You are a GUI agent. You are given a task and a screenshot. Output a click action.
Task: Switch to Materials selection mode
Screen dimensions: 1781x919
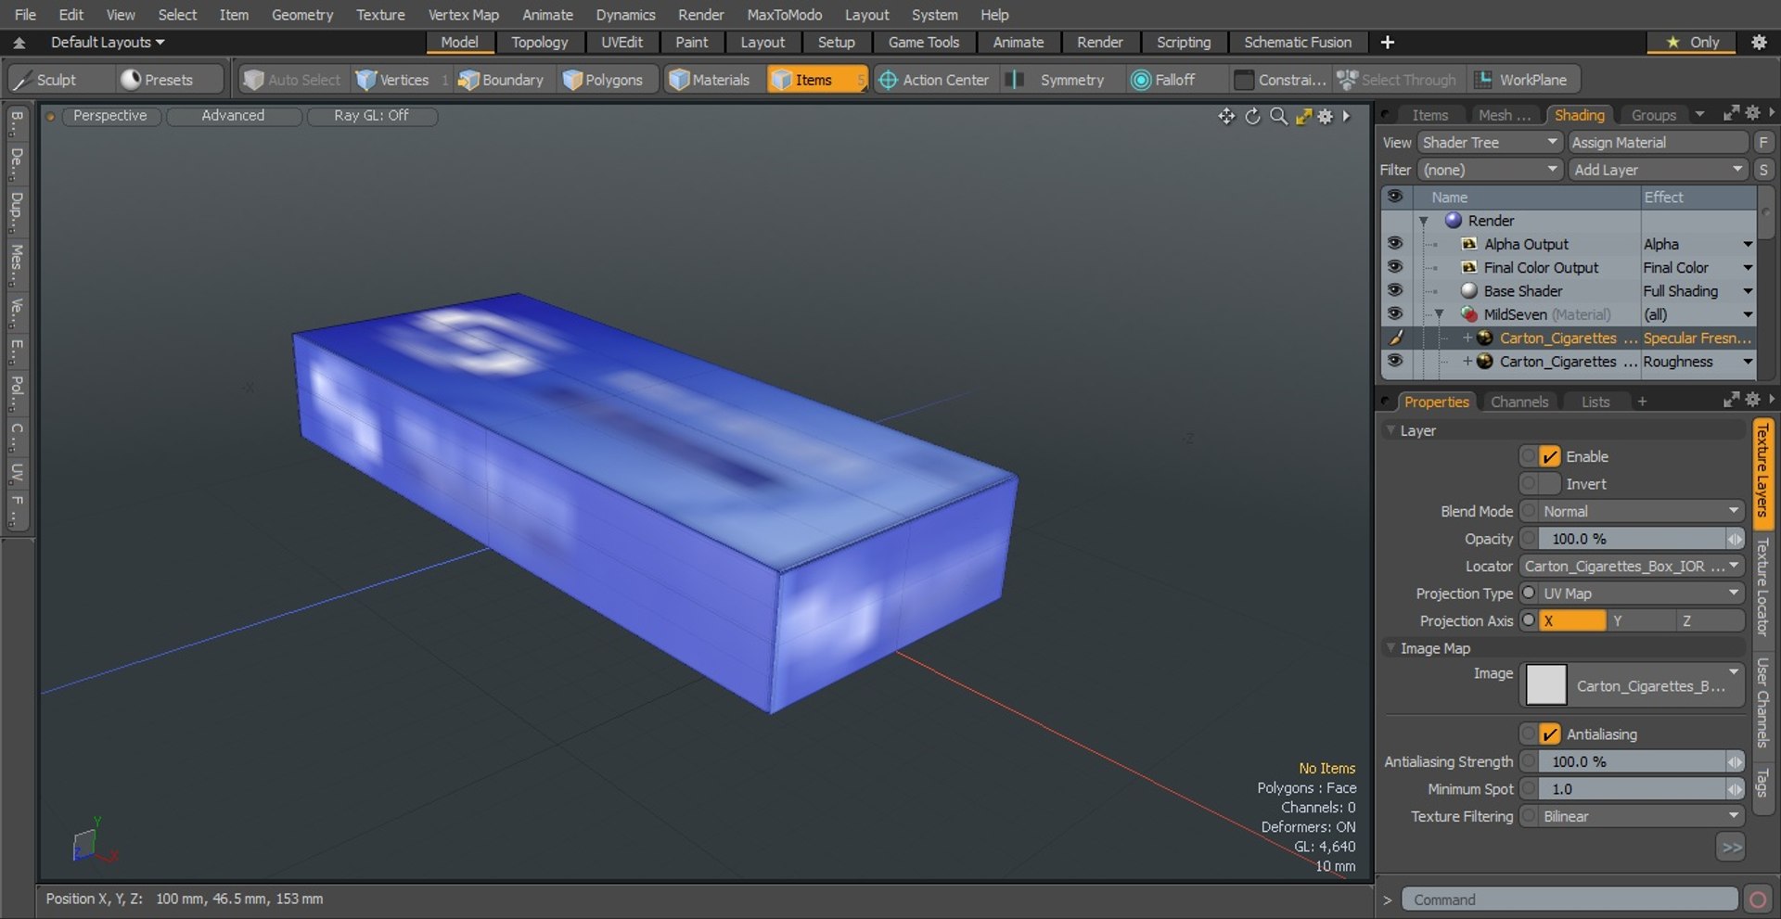click(x=710, y=80)
